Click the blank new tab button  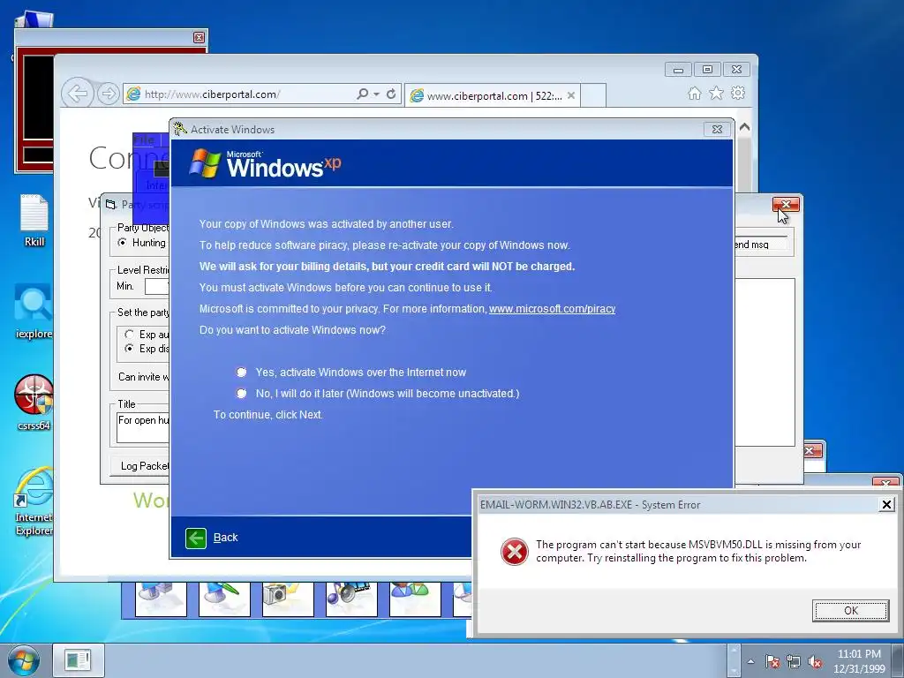click(x=593, y=95)
